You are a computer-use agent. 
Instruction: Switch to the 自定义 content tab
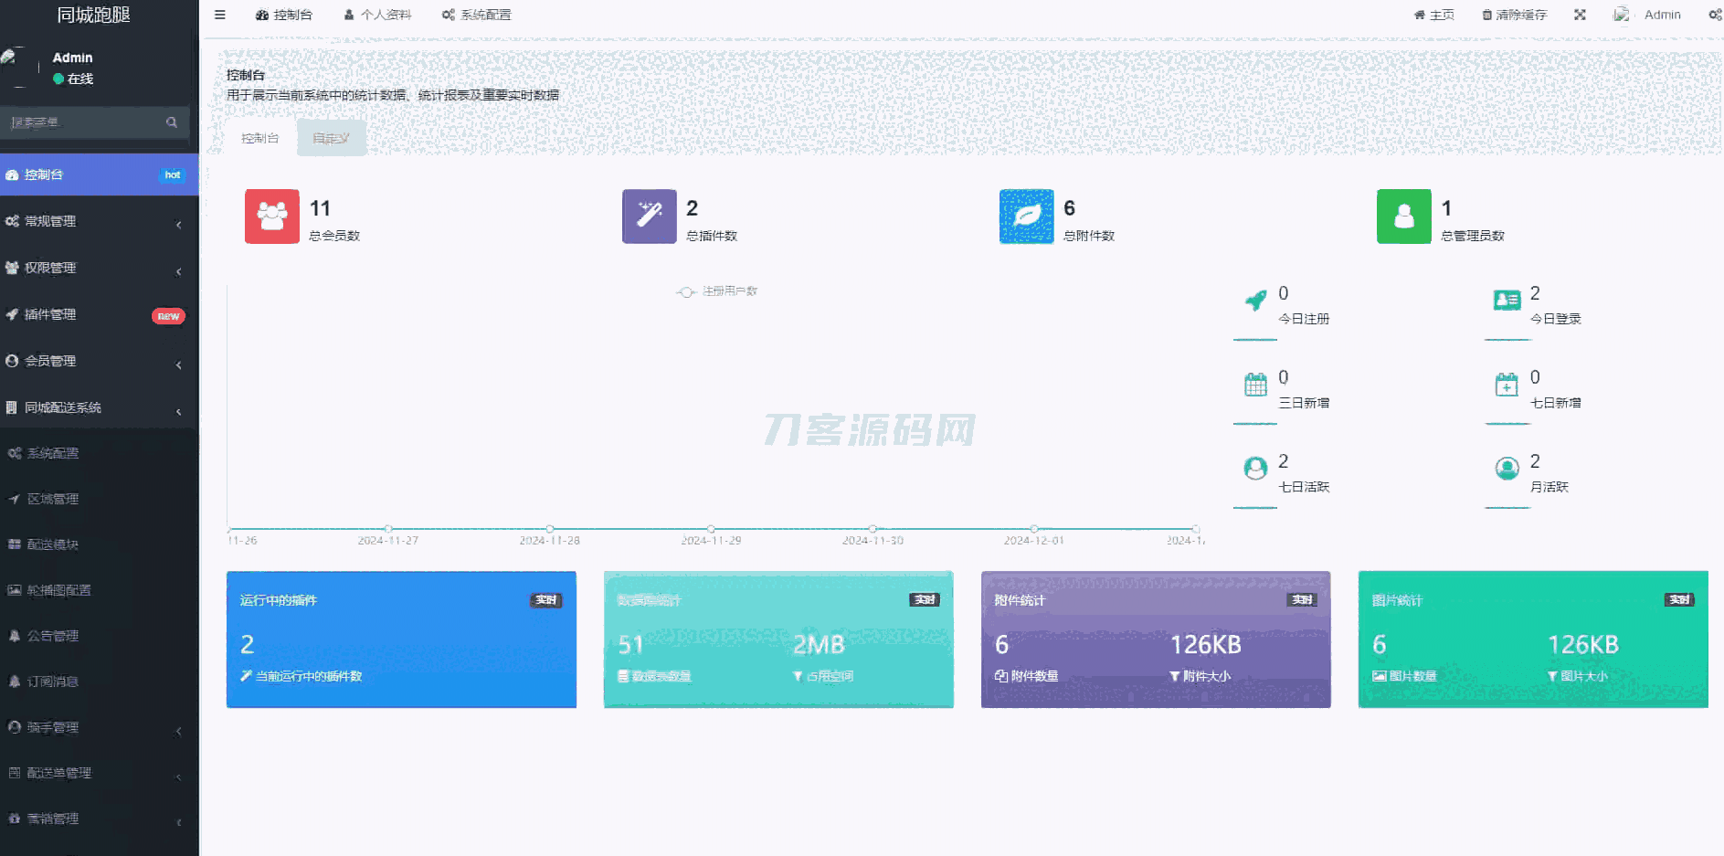331,138
